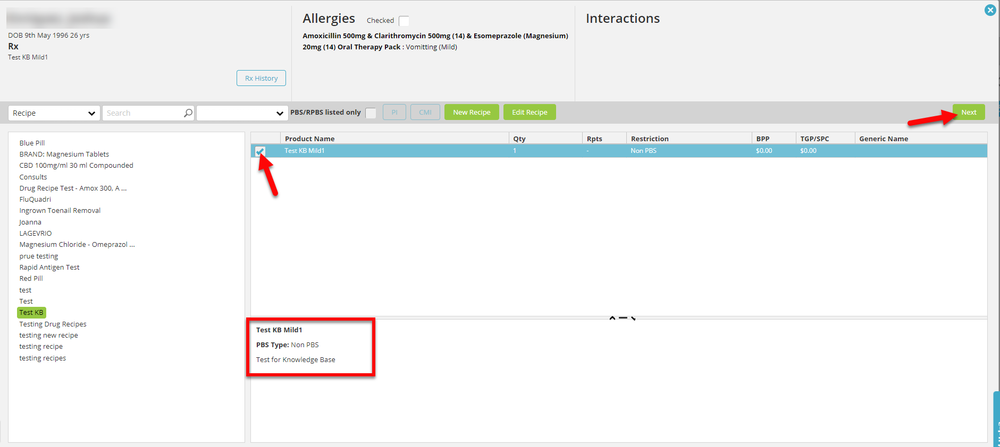Open the empty dropdown beside Search

[x=242, y=113]
